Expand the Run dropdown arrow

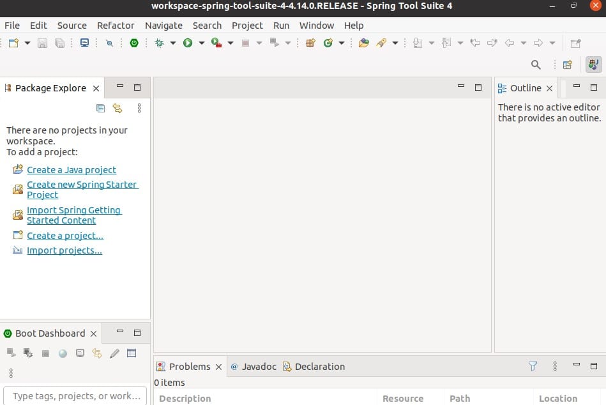201,43
